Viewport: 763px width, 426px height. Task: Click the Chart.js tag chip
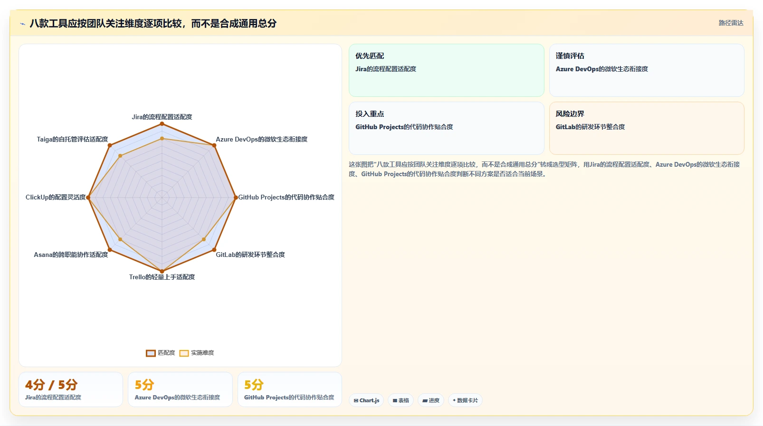(366, 400)
